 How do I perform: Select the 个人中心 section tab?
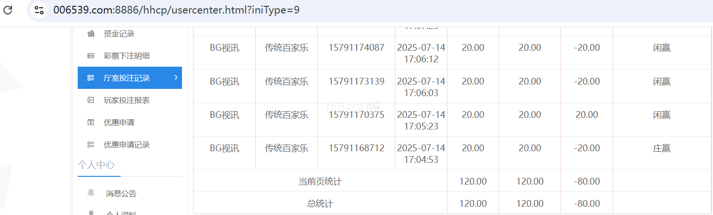(96, 165)
